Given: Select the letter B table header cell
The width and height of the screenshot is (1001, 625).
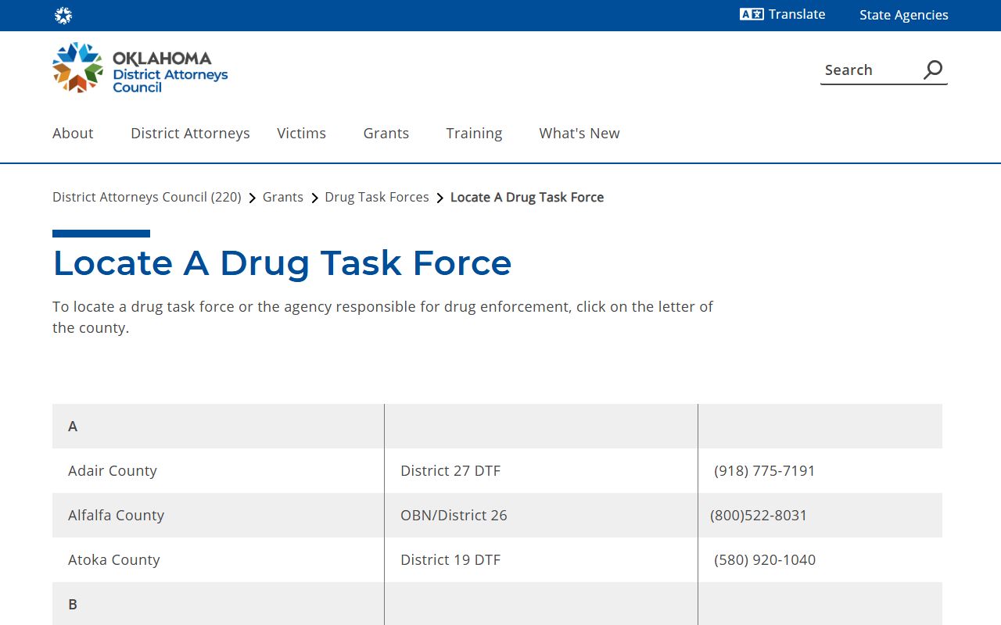Looking at the screenshot, I should point(218,604).
